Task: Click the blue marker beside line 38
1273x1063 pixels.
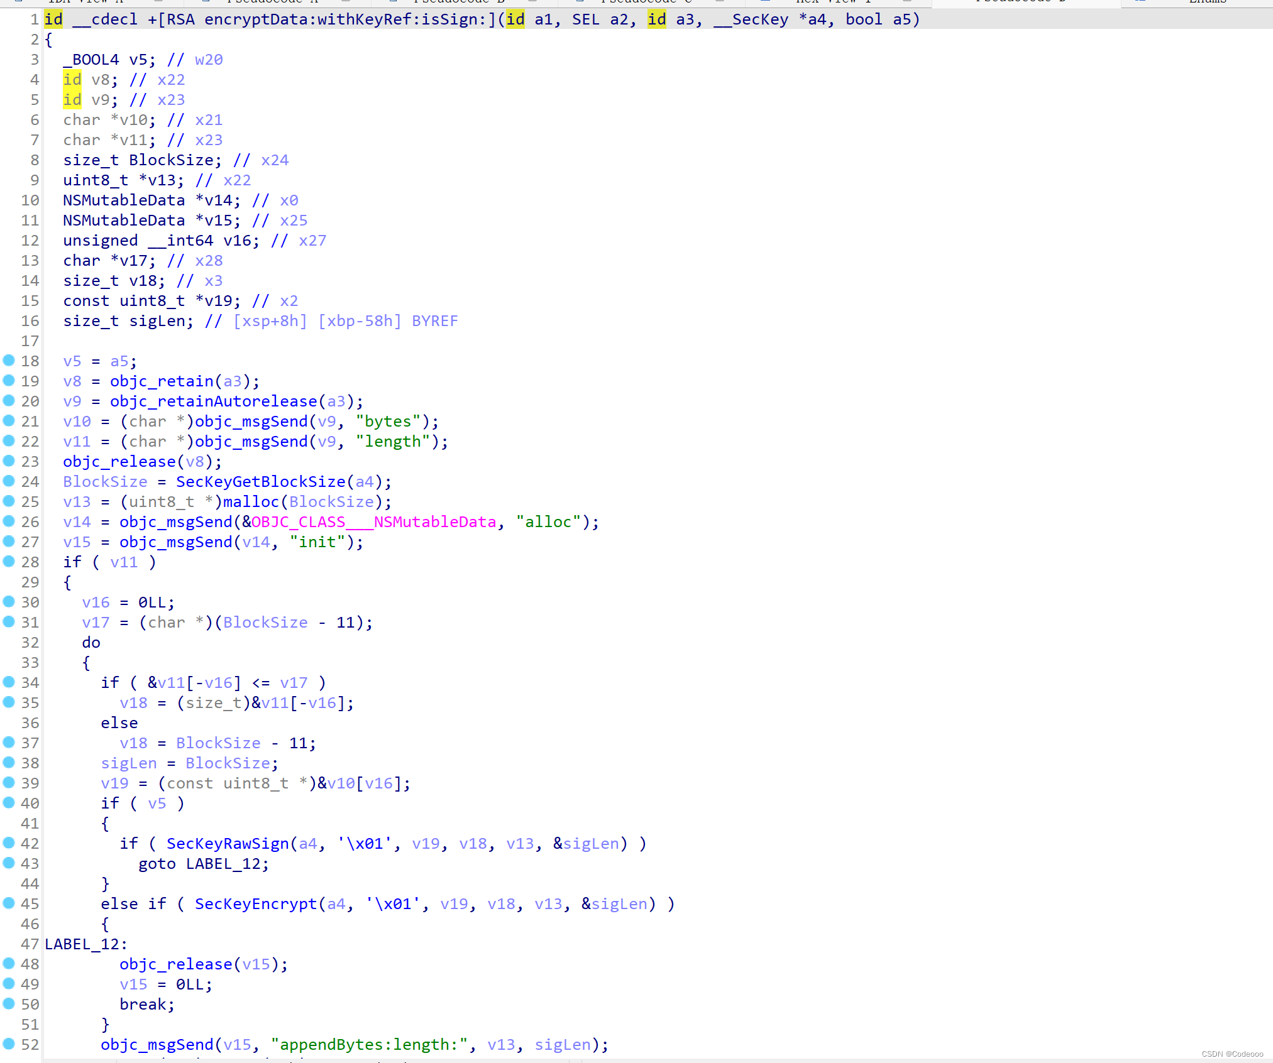Action: click(x=9, y=762)
